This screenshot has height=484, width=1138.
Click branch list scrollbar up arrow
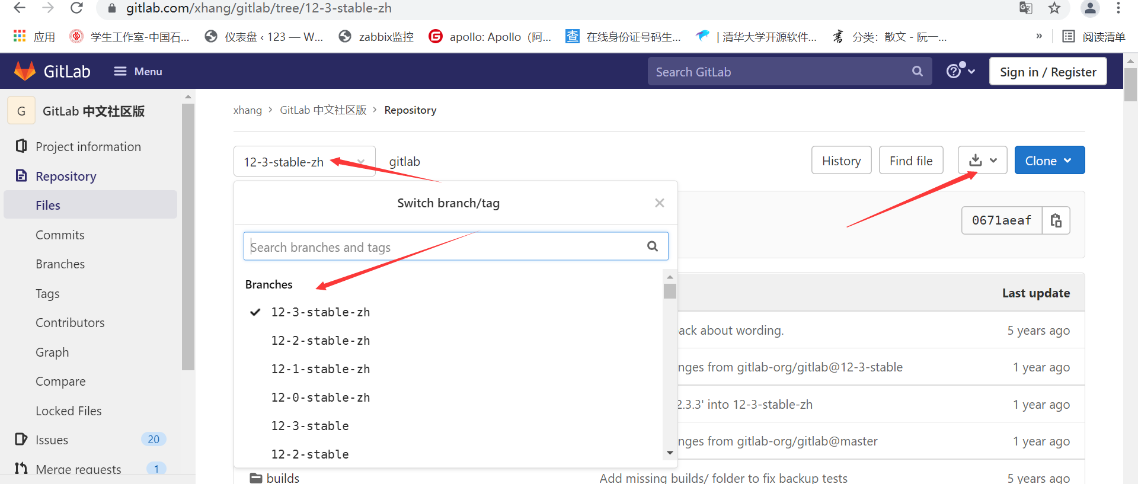click(670, 277)
